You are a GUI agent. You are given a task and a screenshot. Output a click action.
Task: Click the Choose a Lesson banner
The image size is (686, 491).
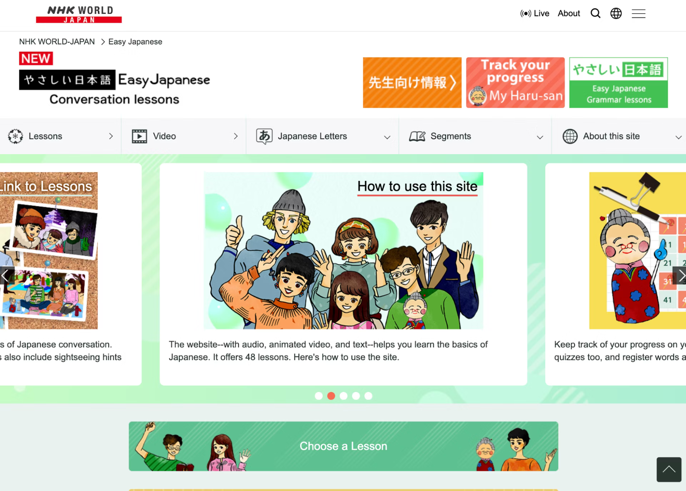[343, 446]
